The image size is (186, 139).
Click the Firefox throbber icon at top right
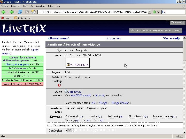[184, 6]
